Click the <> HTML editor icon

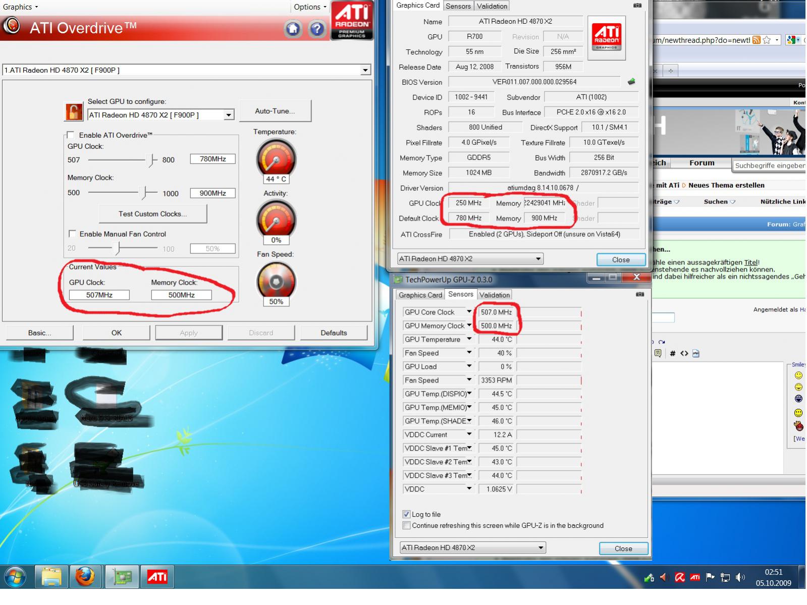point(684,354)
